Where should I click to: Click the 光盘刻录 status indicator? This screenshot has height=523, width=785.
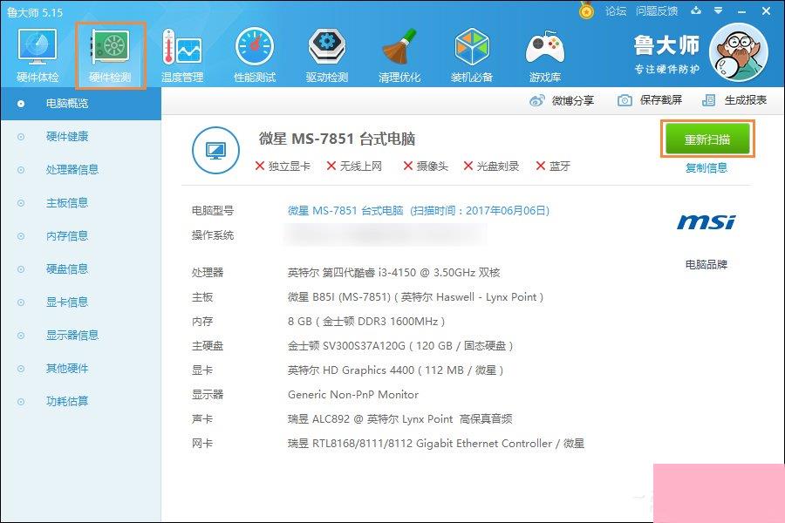point(492,166)
